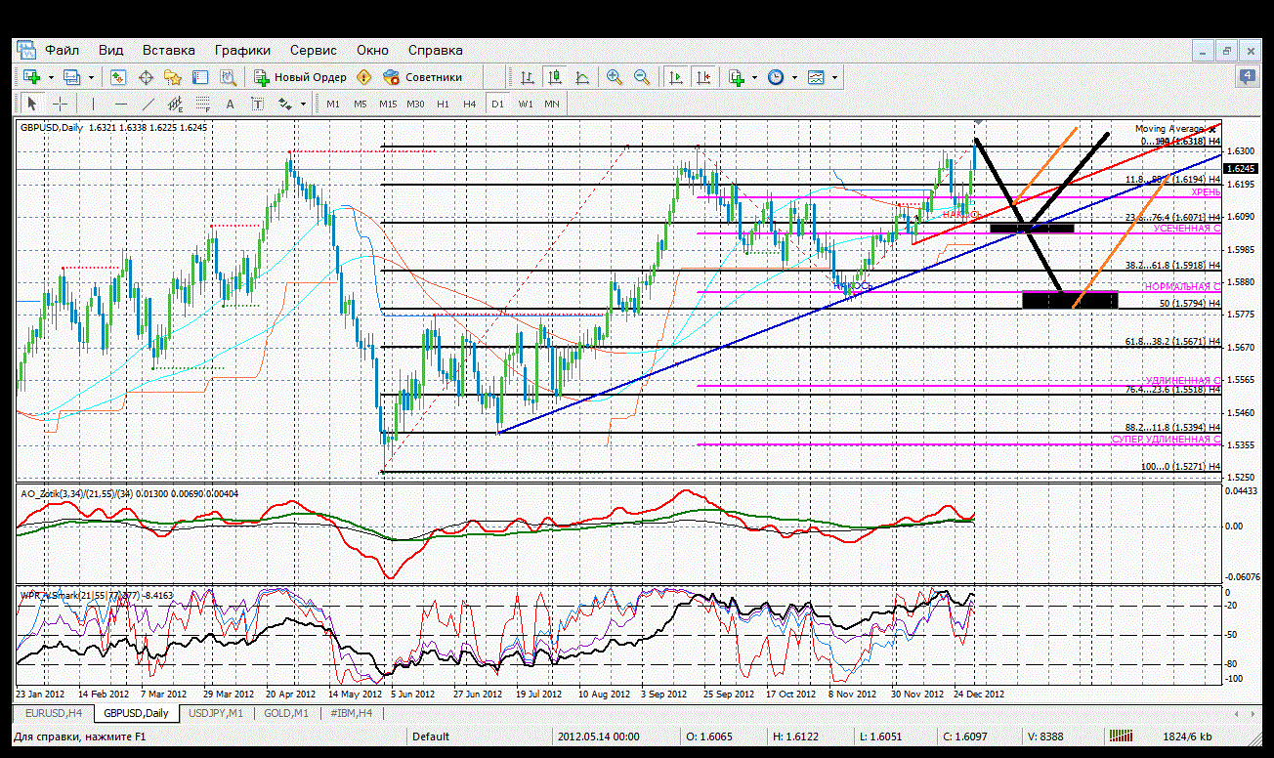Enable the chart shift toggle

click(703, 77)
